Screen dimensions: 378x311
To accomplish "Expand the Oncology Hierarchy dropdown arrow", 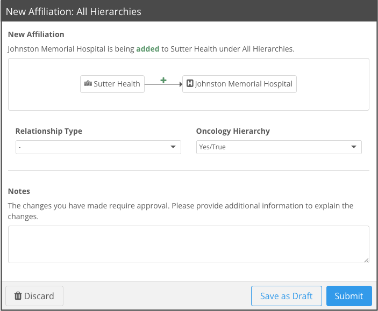I will click(x=354, y=147).
